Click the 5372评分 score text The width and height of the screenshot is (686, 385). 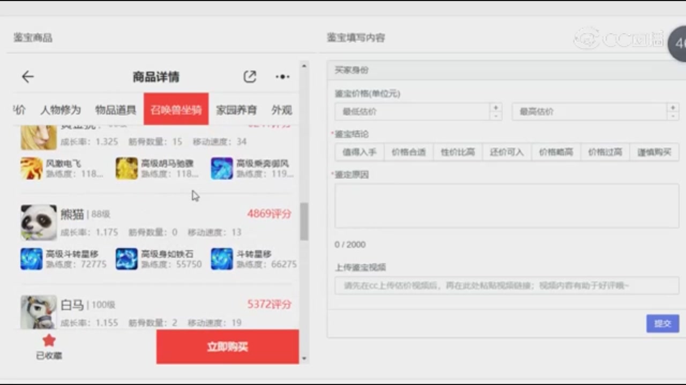click(x=270, y=304)
